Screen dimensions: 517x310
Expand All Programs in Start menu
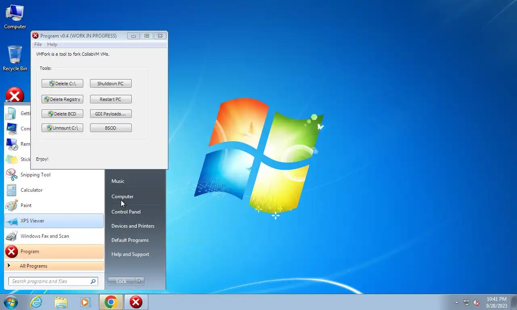pos(54,266)
